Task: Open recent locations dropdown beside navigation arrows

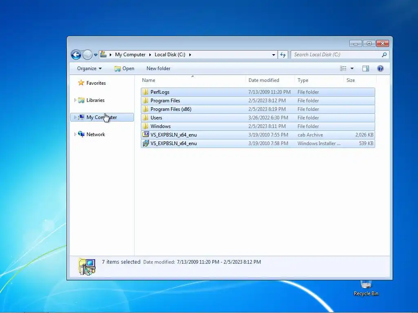Action: pyautogui.click(x=96, y=55)
